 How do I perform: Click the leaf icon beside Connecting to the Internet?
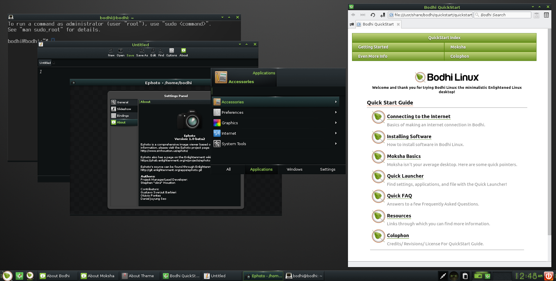pos(378,117)
